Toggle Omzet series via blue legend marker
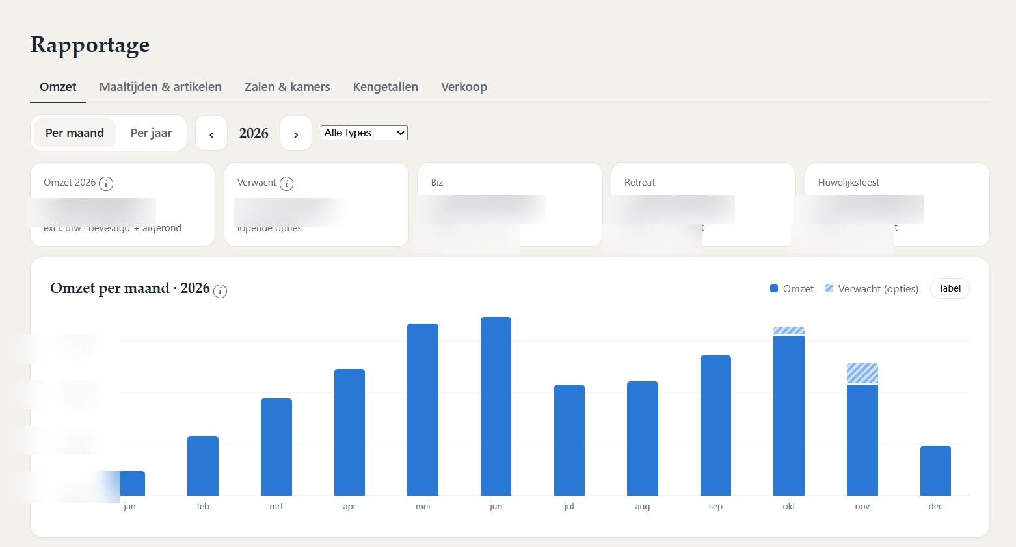 pos(774,288)
